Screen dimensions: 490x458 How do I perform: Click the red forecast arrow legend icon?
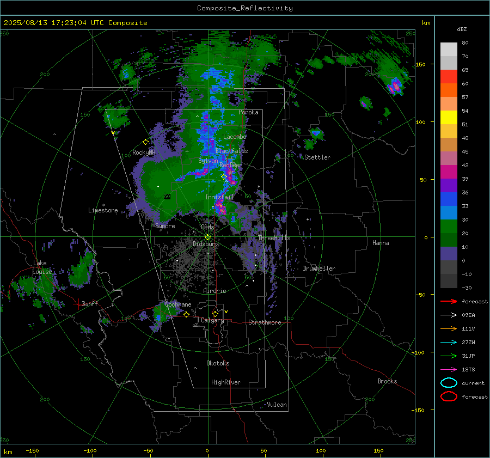point(449,301)
